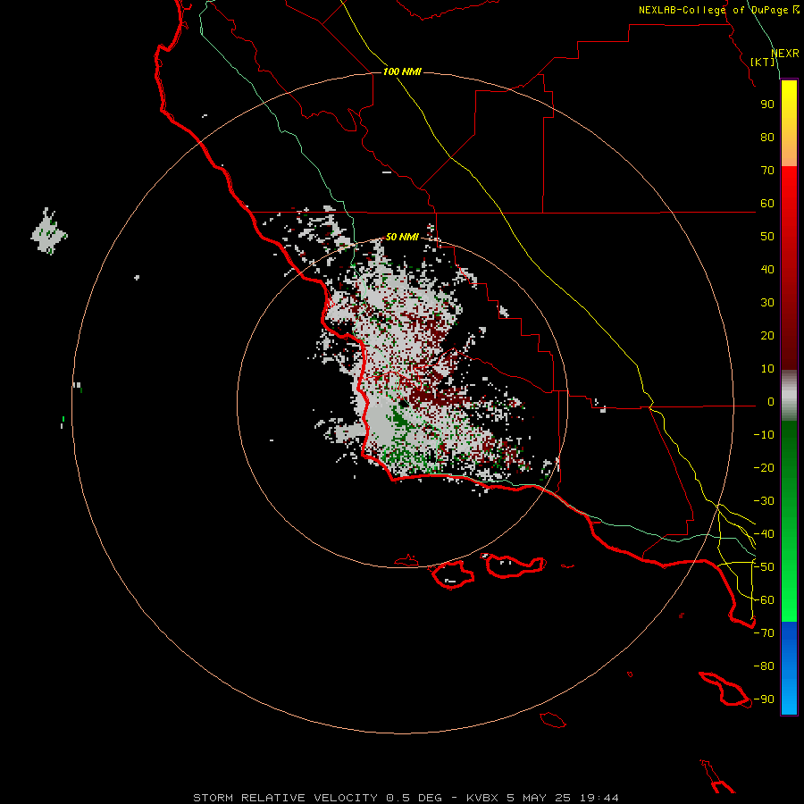
Task: Select the -50 knot scale label
Action: (764, 567)
